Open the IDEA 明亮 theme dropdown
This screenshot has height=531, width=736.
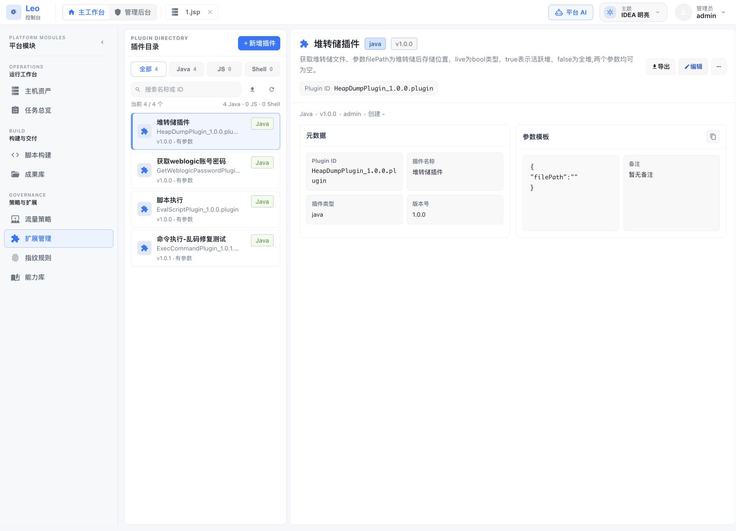coord(633,12)
